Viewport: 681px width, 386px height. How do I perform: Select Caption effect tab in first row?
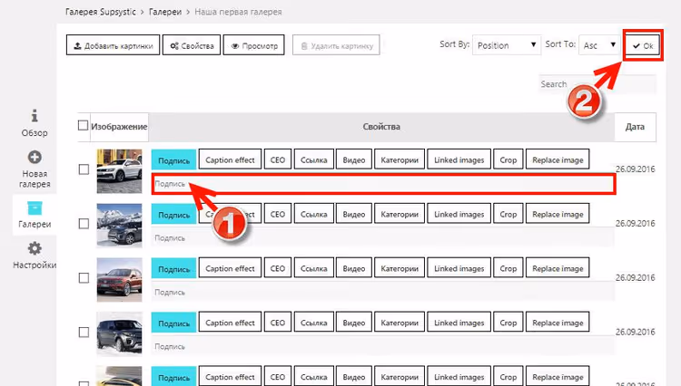pos(231,159)
